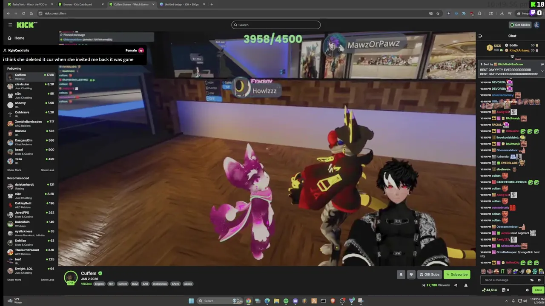The height and width of the screenshot is (306, 545).
Task: Open ZombieBarricades channel in sidebar
Action: 31,123
